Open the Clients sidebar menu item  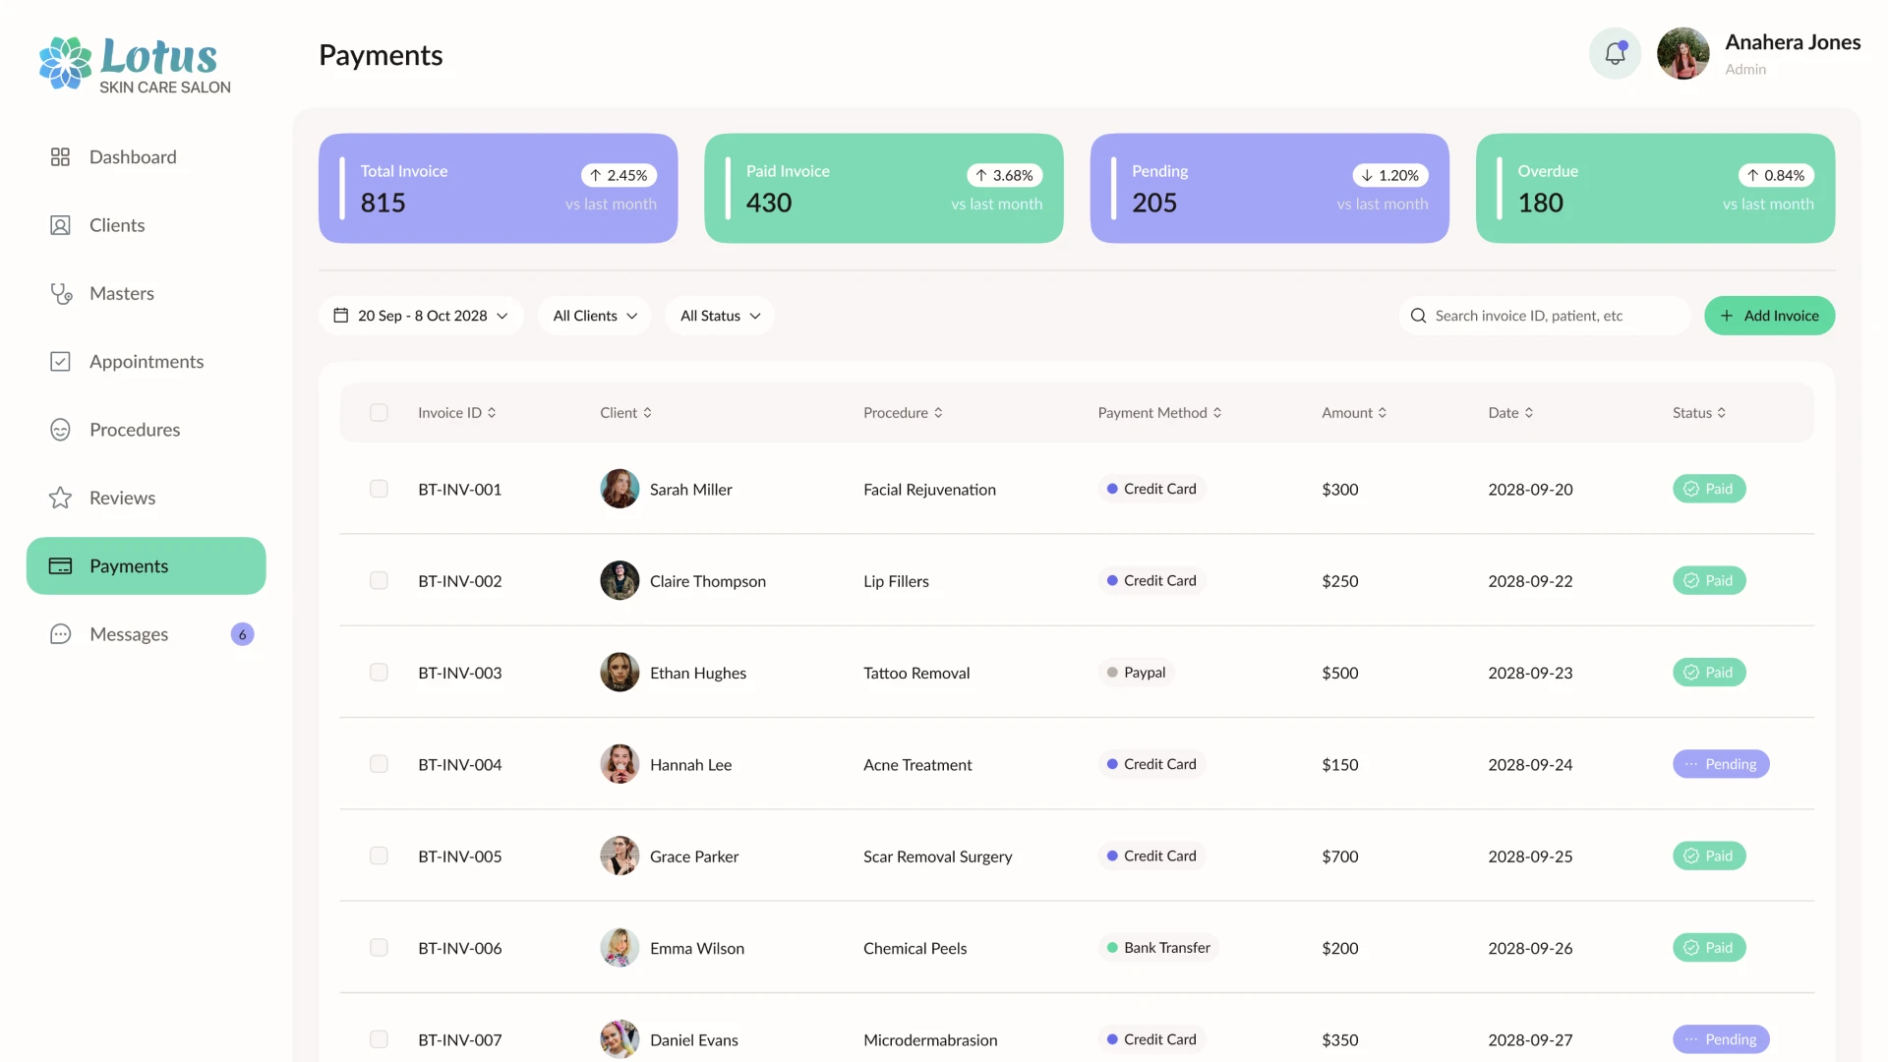pos(116,225)
